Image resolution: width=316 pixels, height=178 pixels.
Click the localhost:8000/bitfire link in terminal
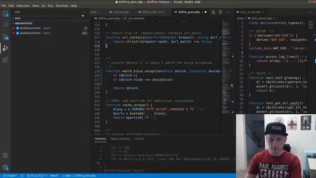click(151, 155)
